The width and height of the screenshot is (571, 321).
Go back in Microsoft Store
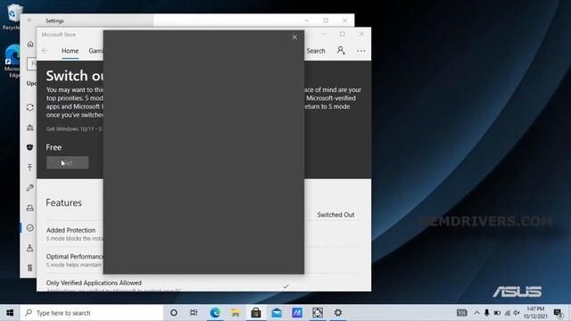pos(45,51)
